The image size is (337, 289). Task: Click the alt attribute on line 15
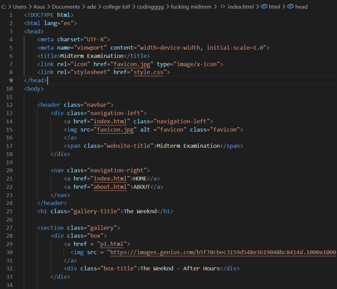[145, 130]
